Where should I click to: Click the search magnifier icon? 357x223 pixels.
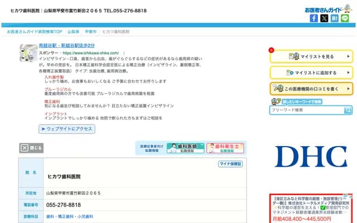tap(348, 110)
